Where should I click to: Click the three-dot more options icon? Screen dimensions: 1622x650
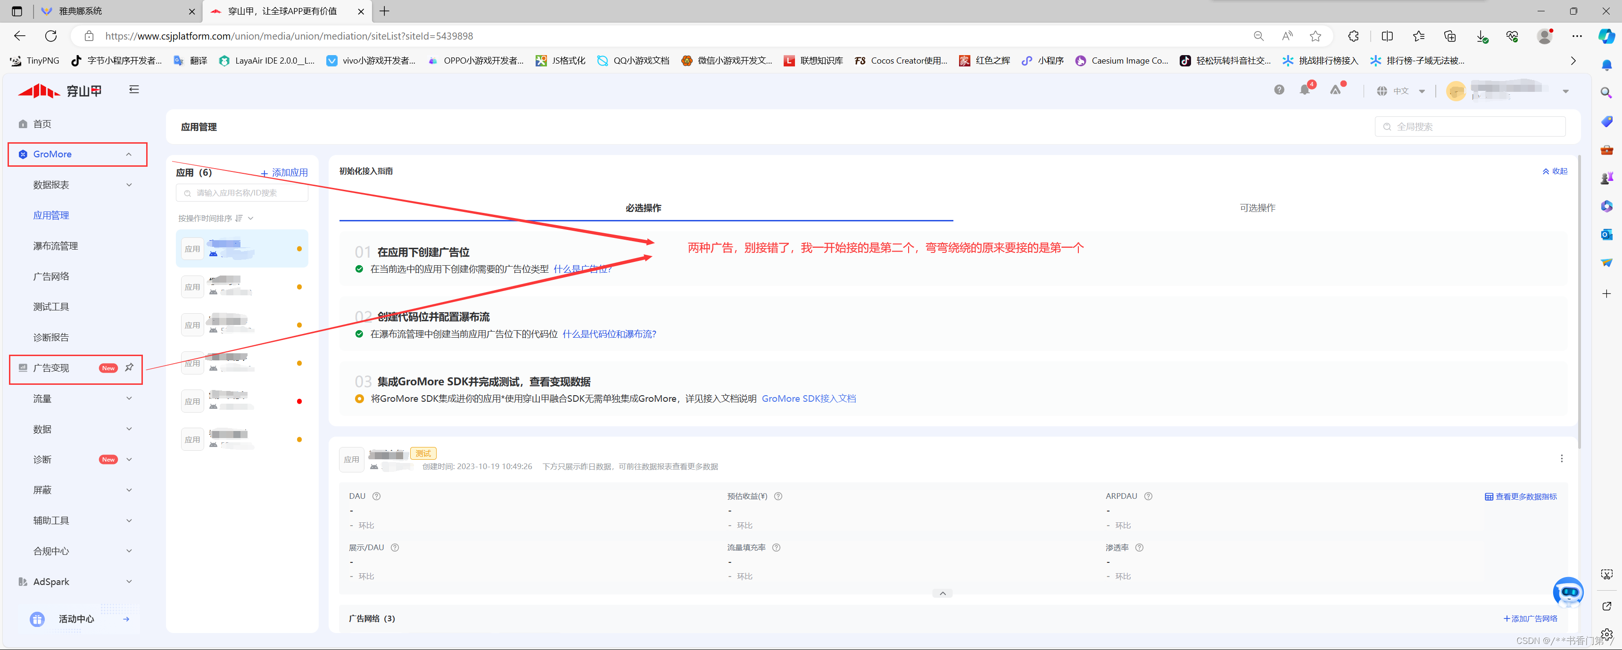(1562, 459)
